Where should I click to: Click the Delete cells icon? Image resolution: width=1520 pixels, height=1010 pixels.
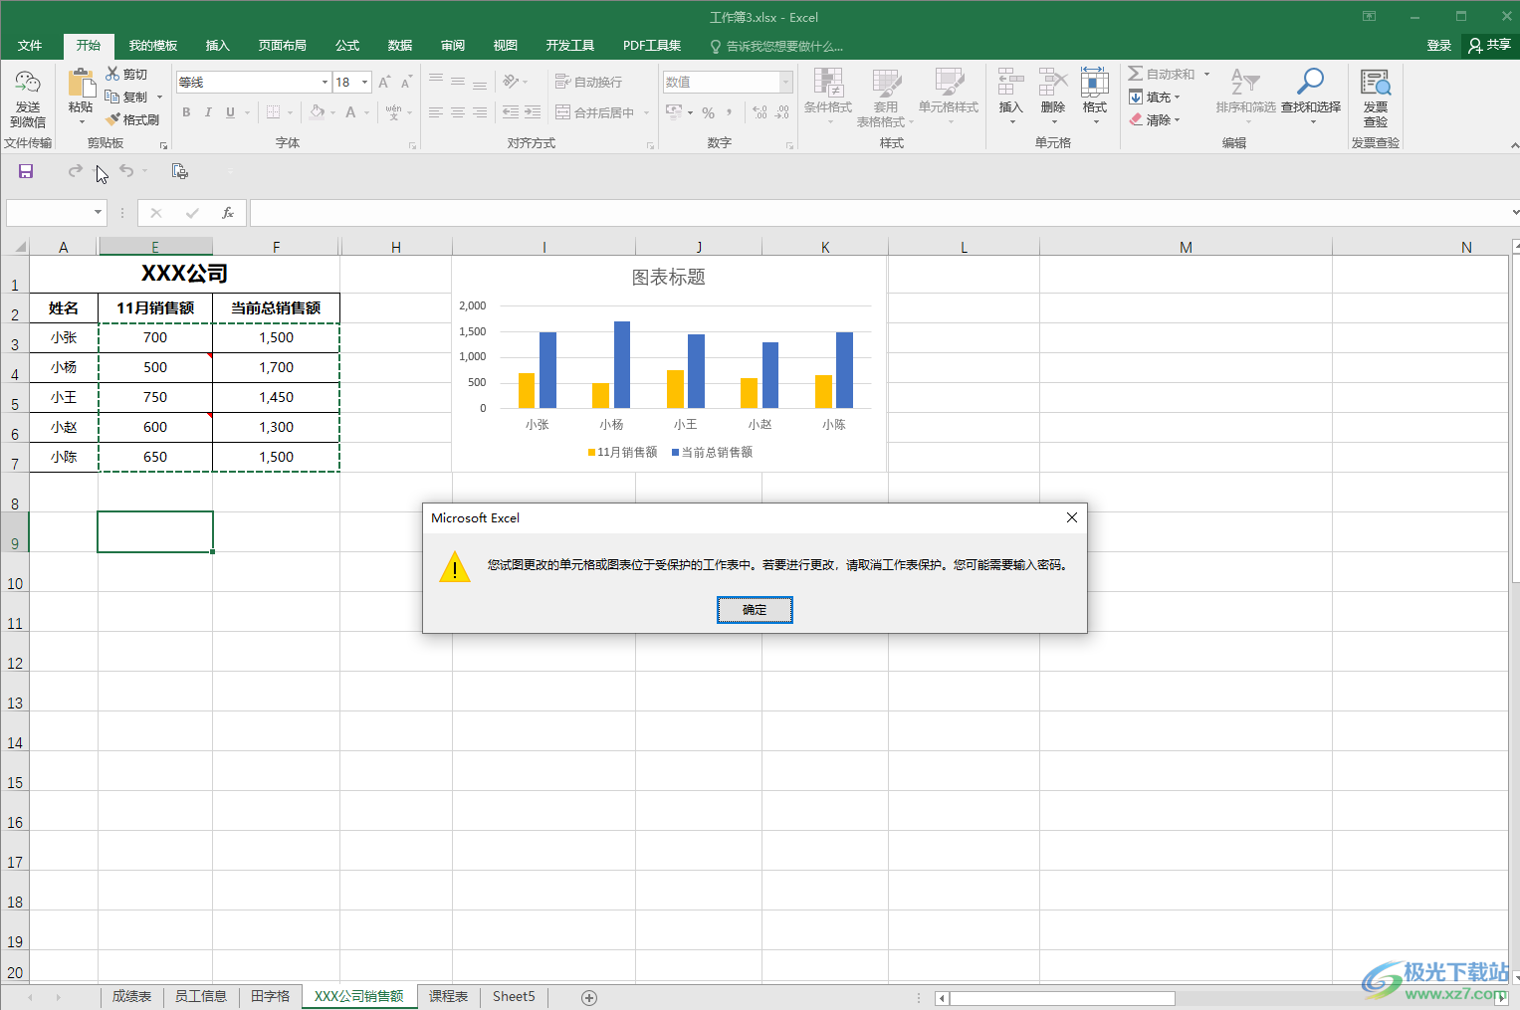[x=1053, y=83]
